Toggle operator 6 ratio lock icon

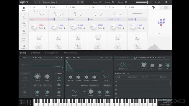[x=143, y=28]
